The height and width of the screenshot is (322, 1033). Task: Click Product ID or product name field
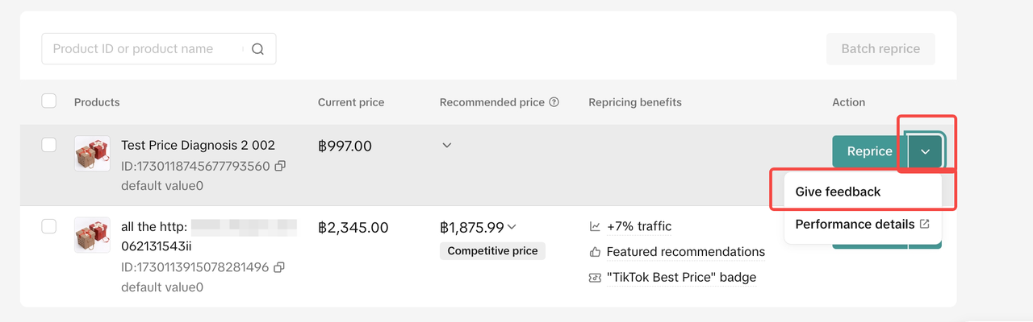tap(141, 49)
